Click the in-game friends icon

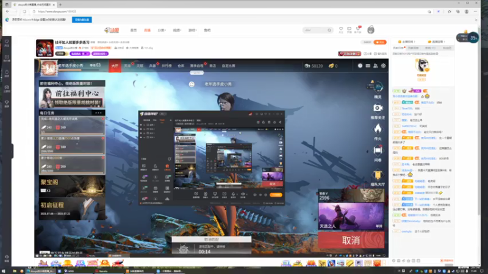pos(376,66)
